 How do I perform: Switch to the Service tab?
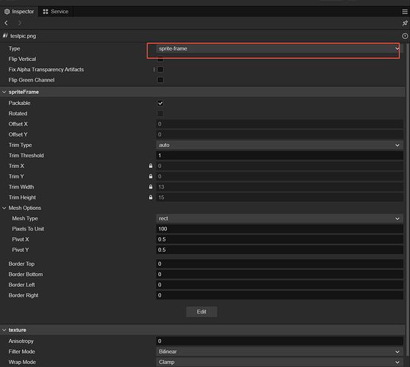56,12
